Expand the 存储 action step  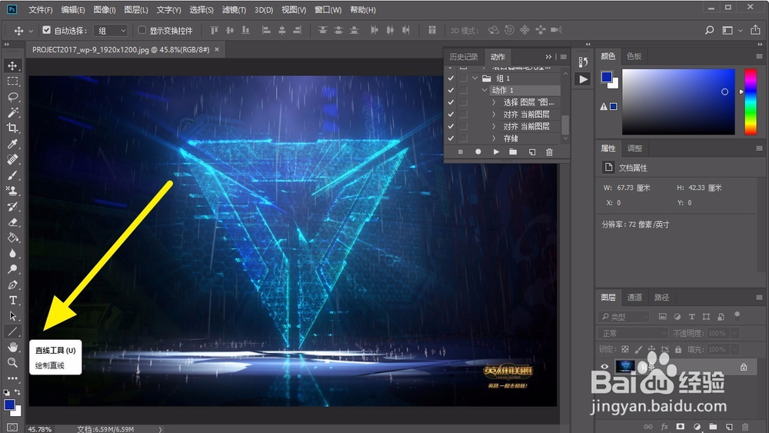(x=494, y=138)
